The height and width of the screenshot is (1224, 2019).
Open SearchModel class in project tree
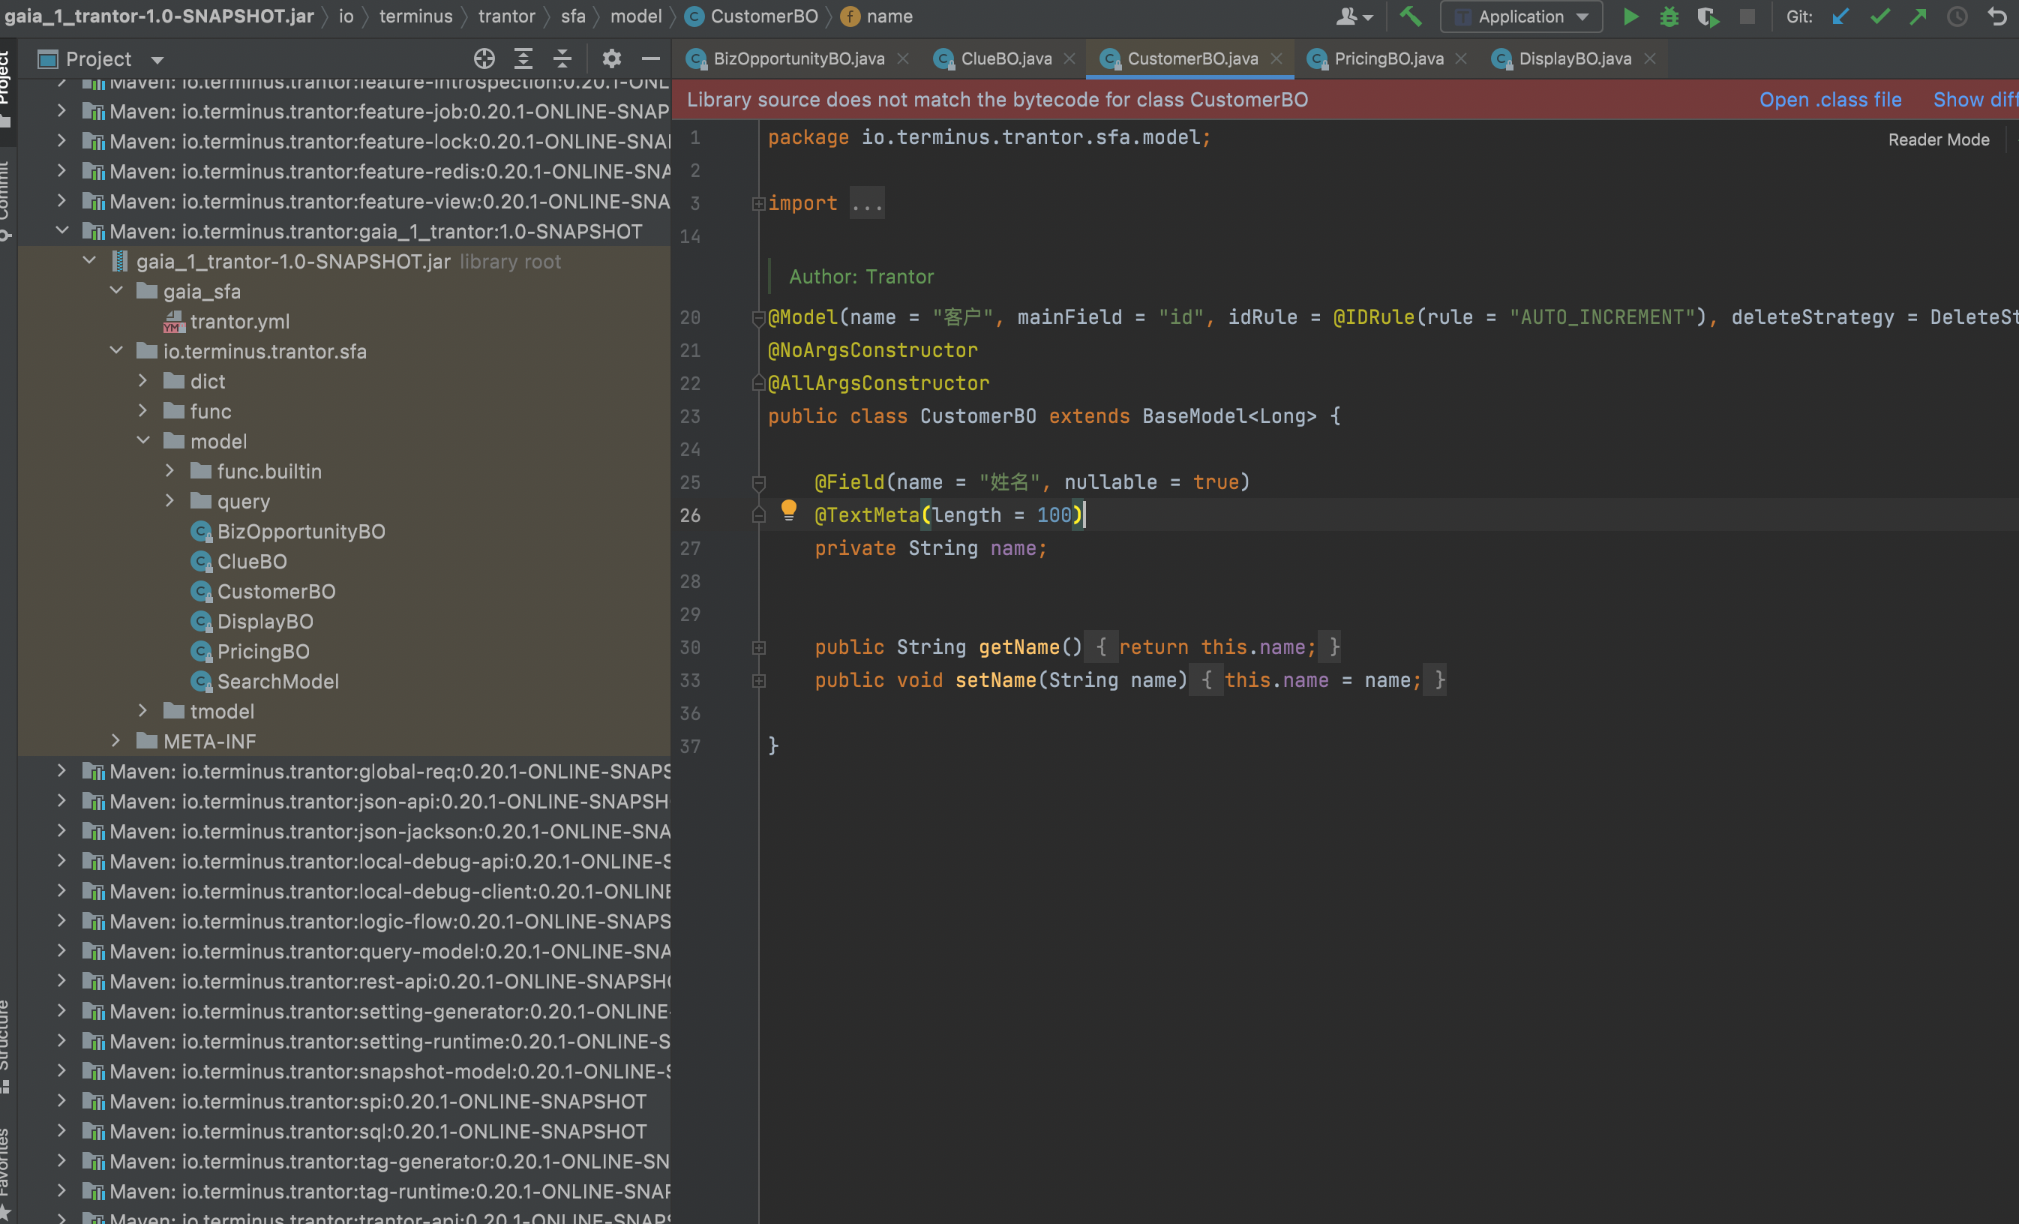pos(277,682)
